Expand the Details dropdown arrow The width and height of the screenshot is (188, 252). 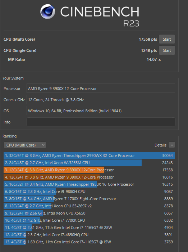click(172, 145)
